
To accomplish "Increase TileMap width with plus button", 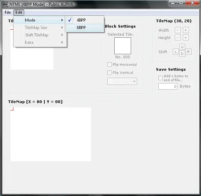I will pyautogui.click(x=186, y=30).
